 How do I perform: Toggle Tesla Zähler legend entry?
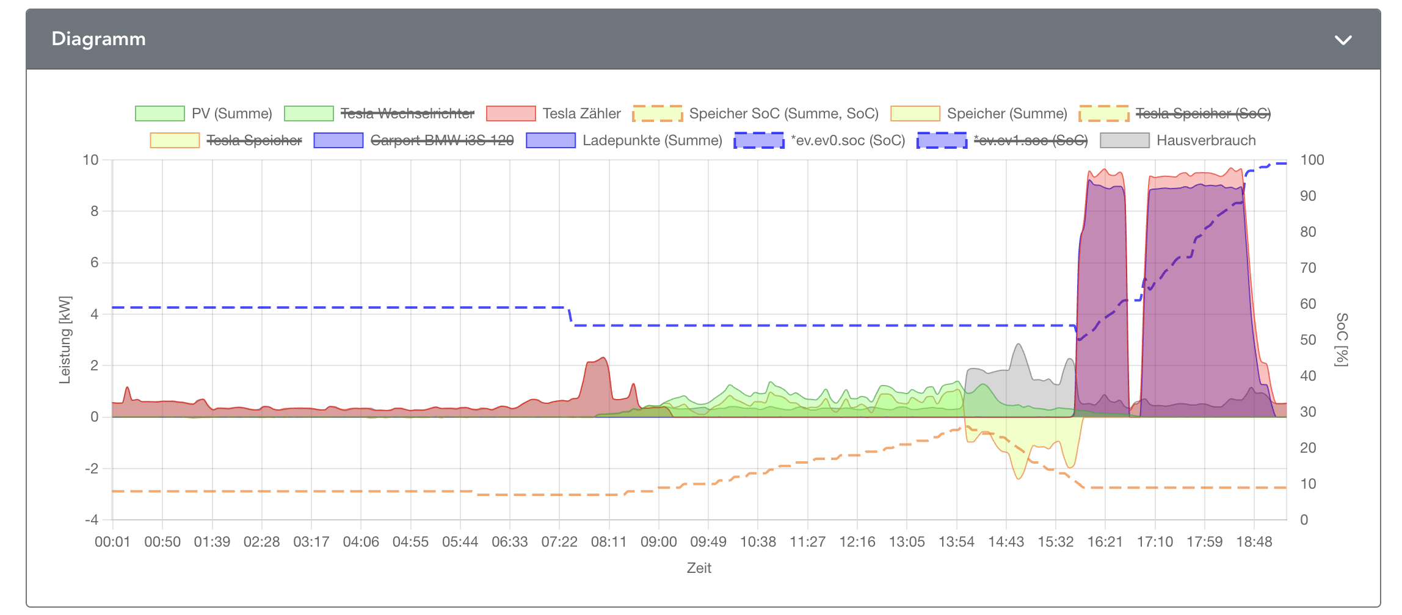581,114
